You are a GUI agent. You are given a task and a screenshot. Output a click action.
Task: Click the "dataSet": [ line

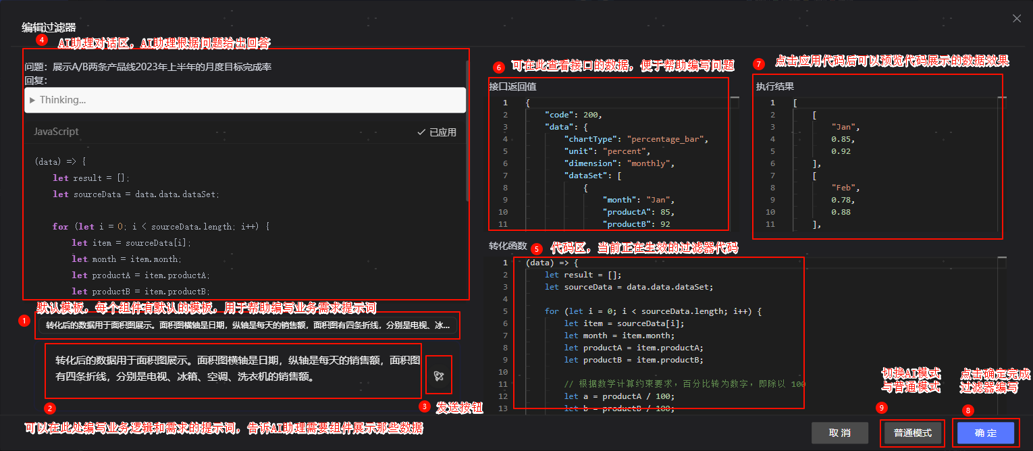click(592, 176)
